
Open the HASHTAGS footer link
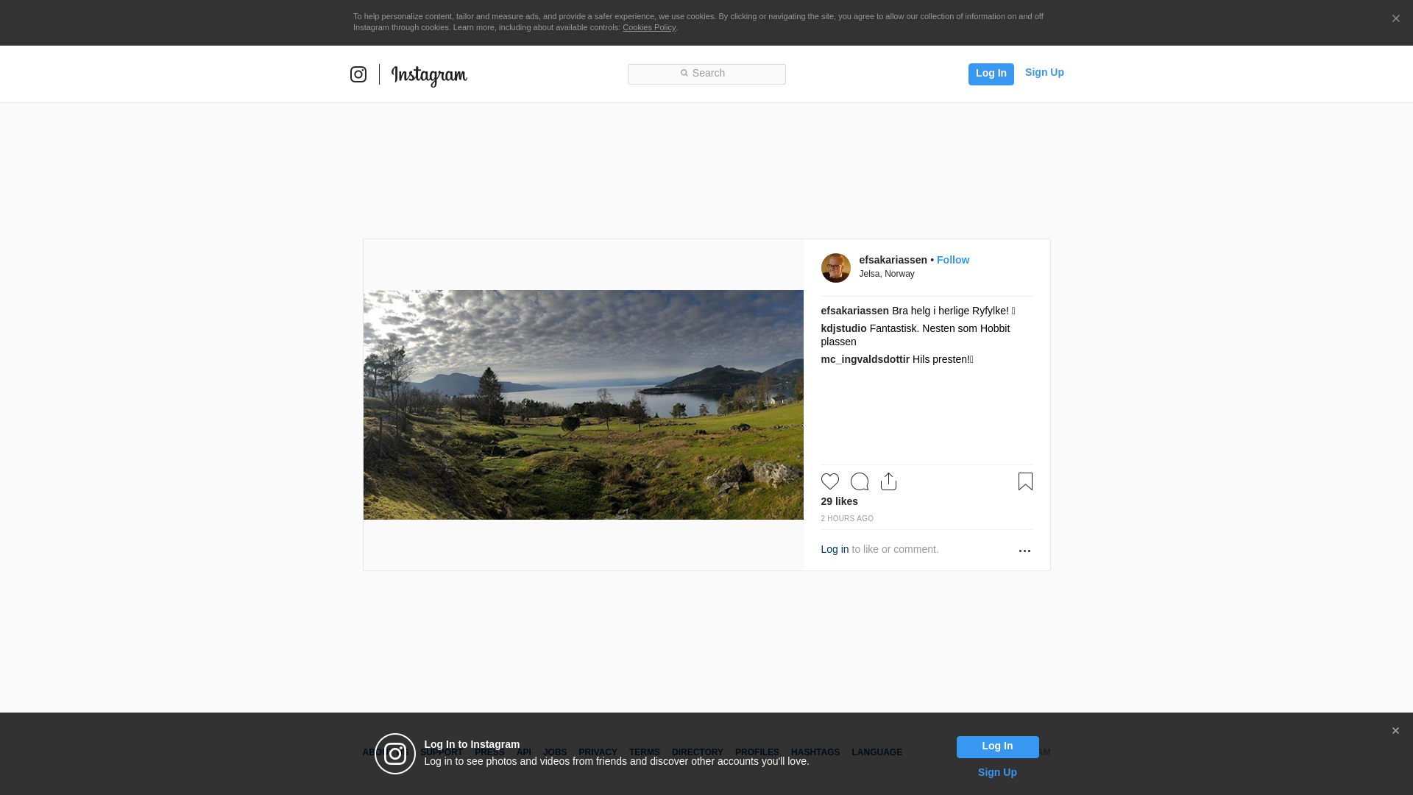click(815, 752)
